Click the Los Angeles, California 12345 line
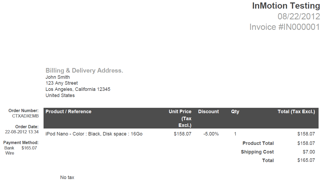The width and height of the screenshot is (321, 182). click(78, 89)
